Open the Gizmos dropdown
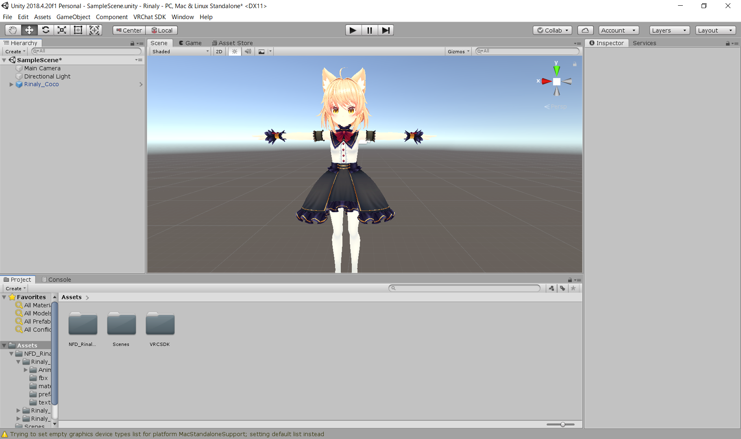The image size is (741, 439). [x=458, y=51]
